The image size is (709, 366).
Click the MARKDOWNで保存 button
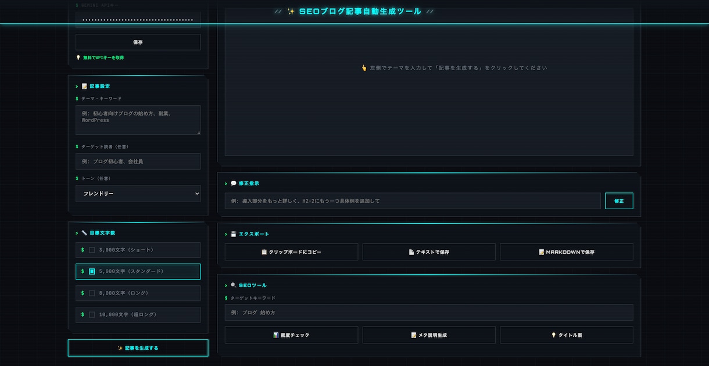567,252
